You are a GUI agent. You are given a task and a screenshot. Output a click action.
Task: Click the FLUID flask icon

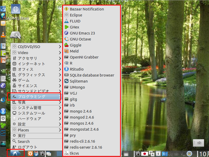(66, 21)
